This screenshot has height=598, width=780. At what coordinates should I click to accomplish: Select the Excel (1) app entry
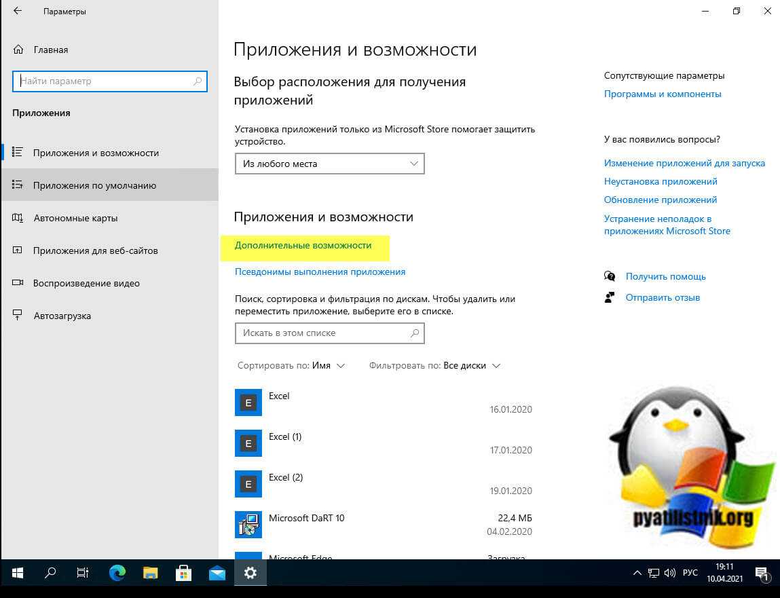pos(285,436)
